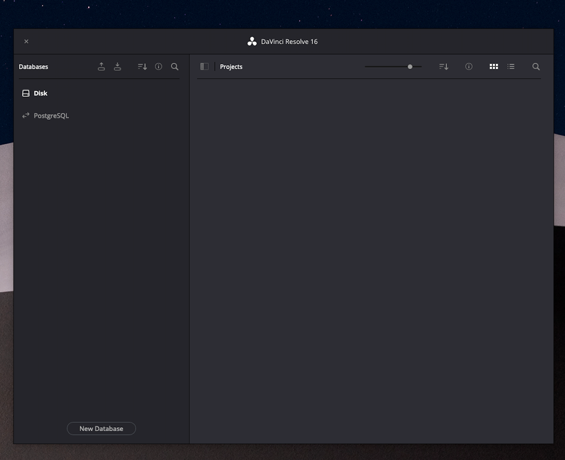This screenshot has width=565, height=460.
Task: Click the Projects panel title
Action: pyautogui.click(x=231, y=67)
